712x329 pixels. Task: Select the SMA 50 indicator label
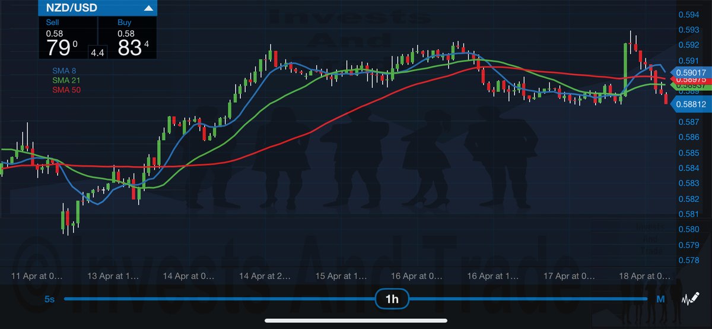pos(66,90)
